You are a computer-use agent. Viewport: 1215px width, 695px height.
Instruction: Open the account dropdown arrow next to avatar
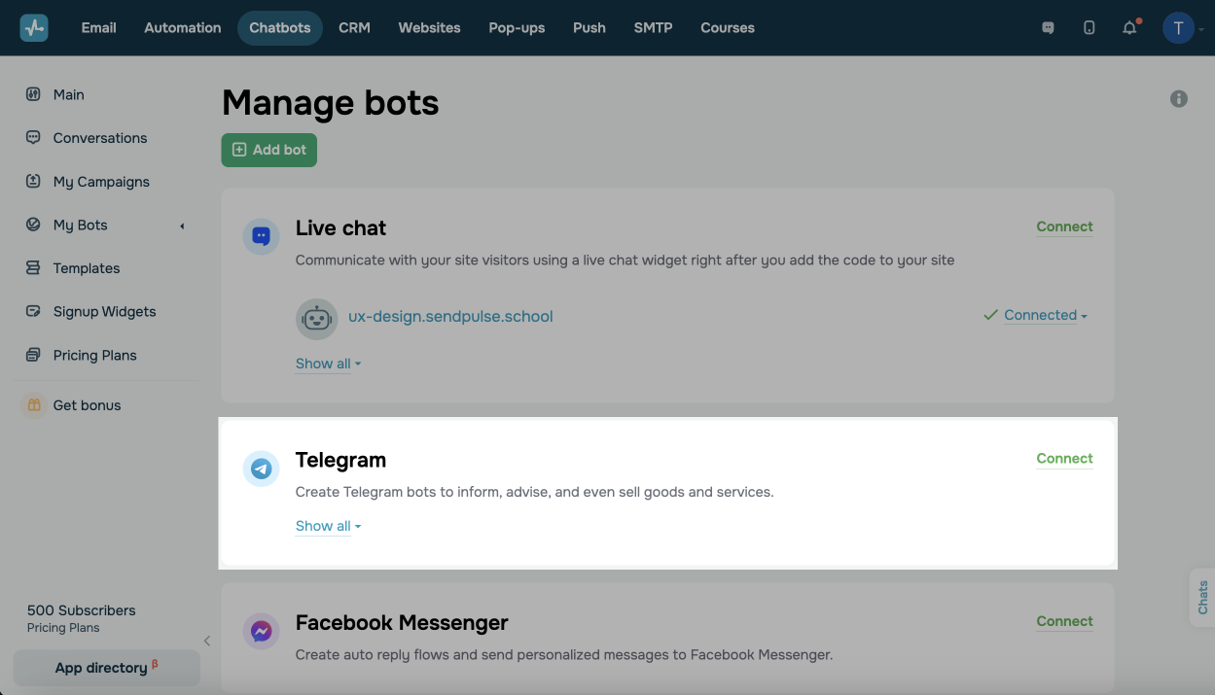coord(1202,30)
